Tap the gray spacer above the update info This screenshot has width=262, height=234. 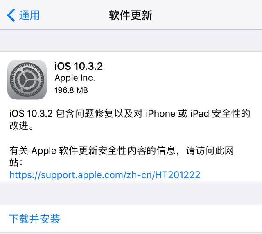click(131, 41)
